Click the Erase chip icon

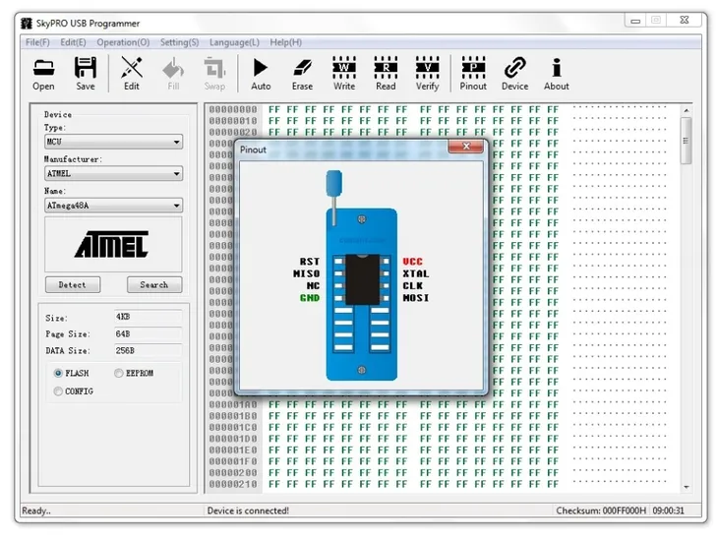302,73
